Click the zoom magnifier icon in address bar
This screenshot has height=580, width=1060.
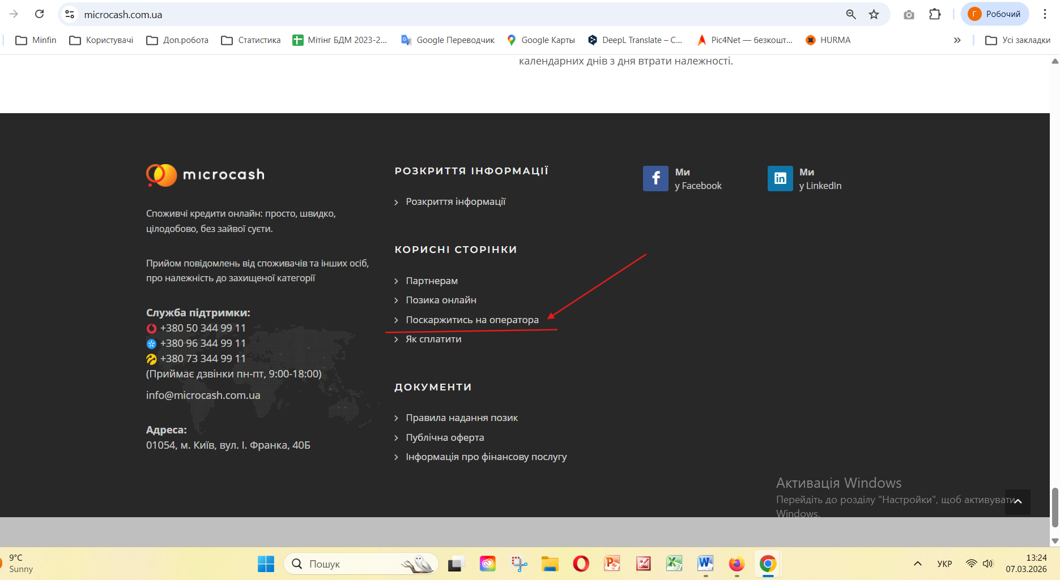click(850, 14)
